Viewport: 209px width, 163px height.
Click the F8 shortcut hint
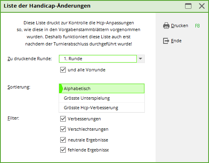[x=197, y=26]
